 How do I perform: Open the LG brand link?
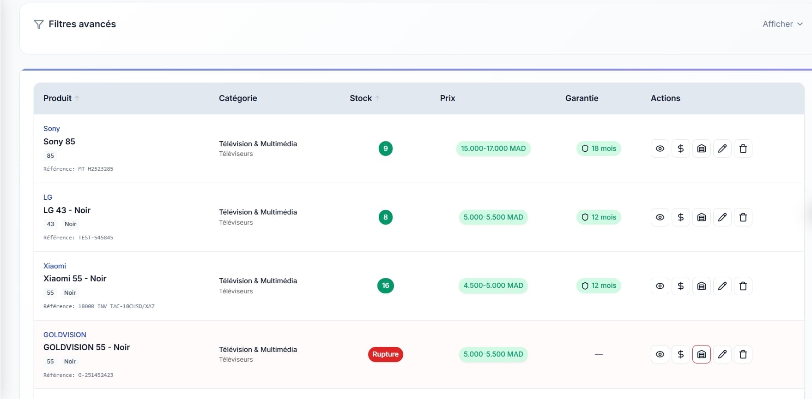click(48, 197)
